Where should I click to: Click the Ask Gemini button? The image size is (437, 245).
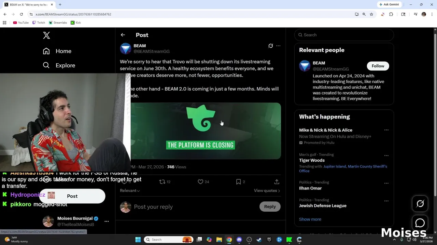coord(389,4)
